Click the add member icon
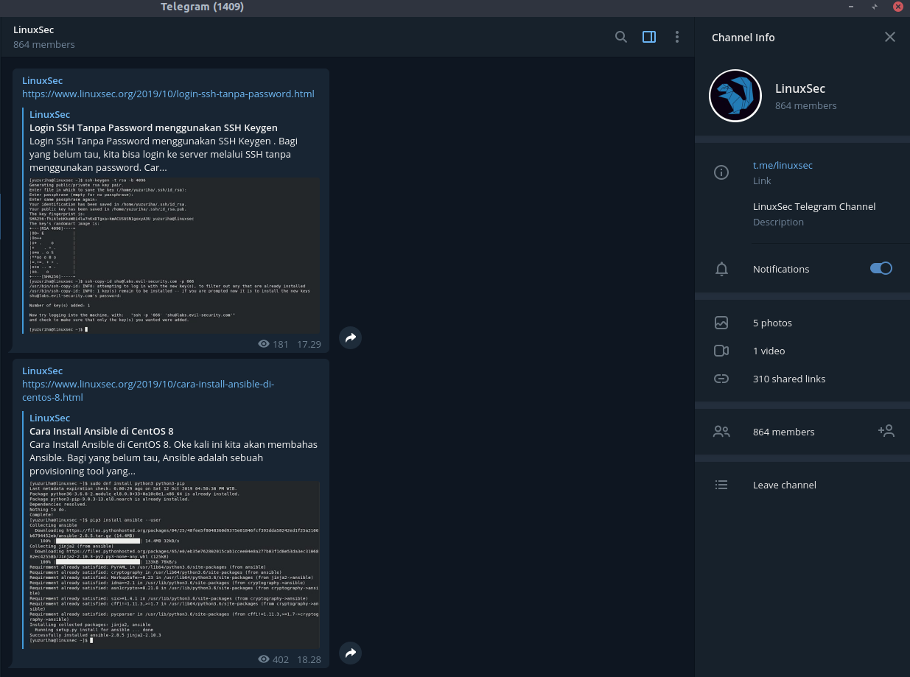This screenshot has width=910, height=677. tap(886, 431)
